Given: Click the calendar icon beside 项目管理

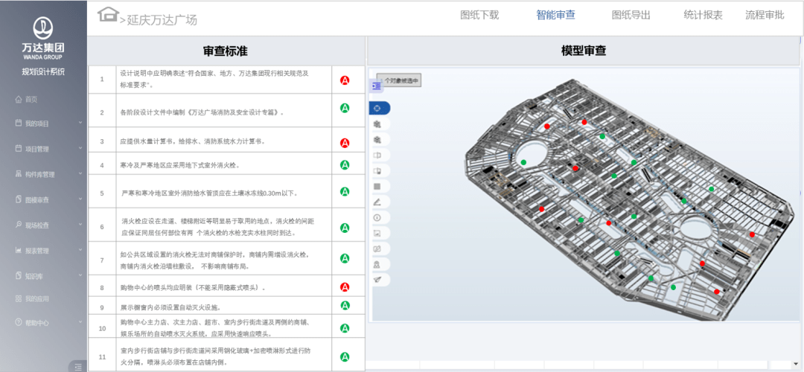Looking at the screenshot, I should 19,149.
